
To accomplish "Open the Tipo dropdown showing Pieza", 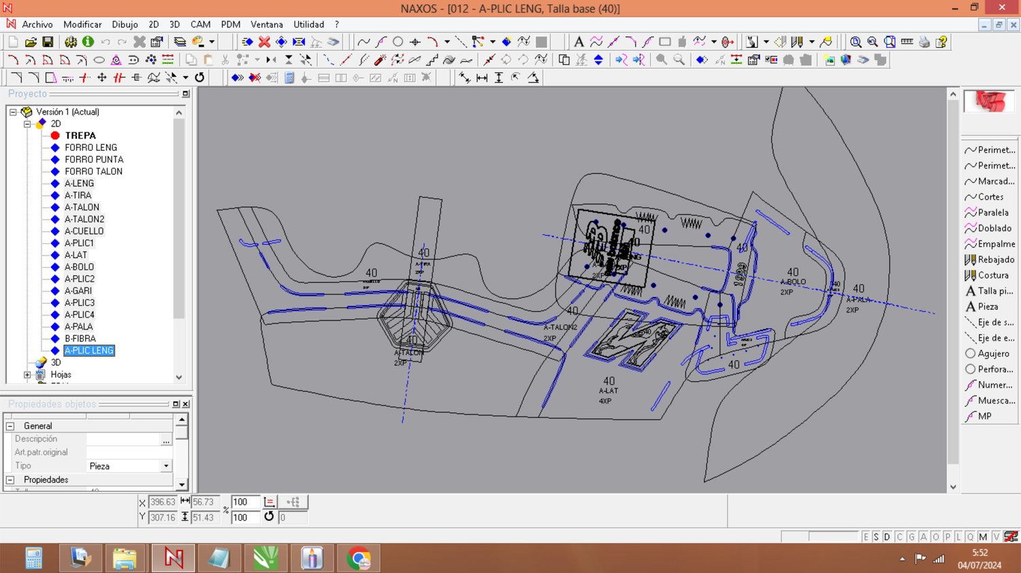I will (x=166, y=466).
